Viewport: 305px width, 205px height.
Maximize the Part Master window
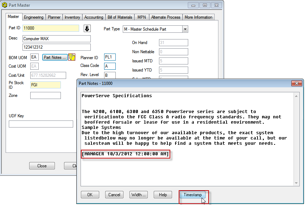[x=204, y=5]
